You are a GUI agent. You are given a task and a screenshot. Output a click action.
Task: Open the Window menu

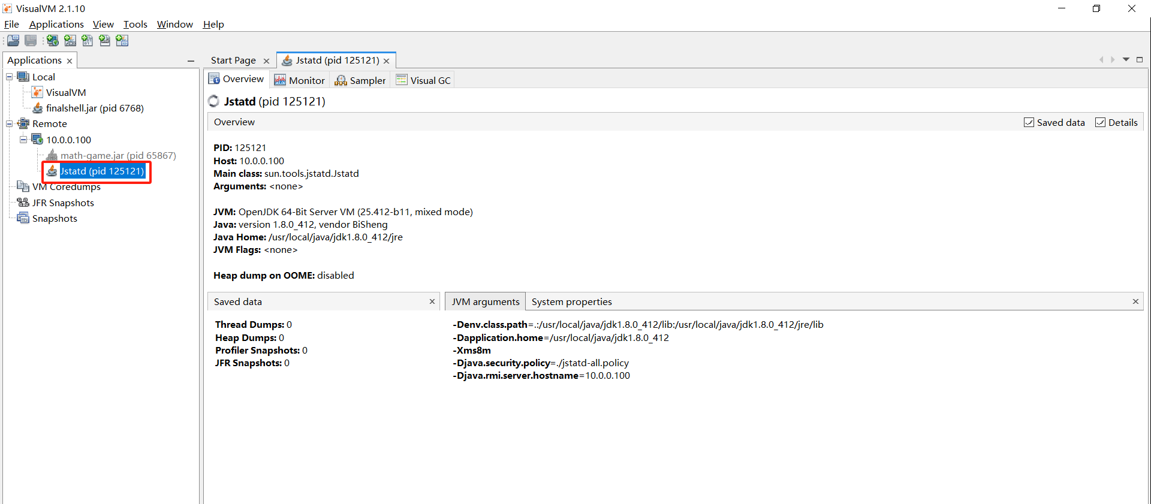175,24
